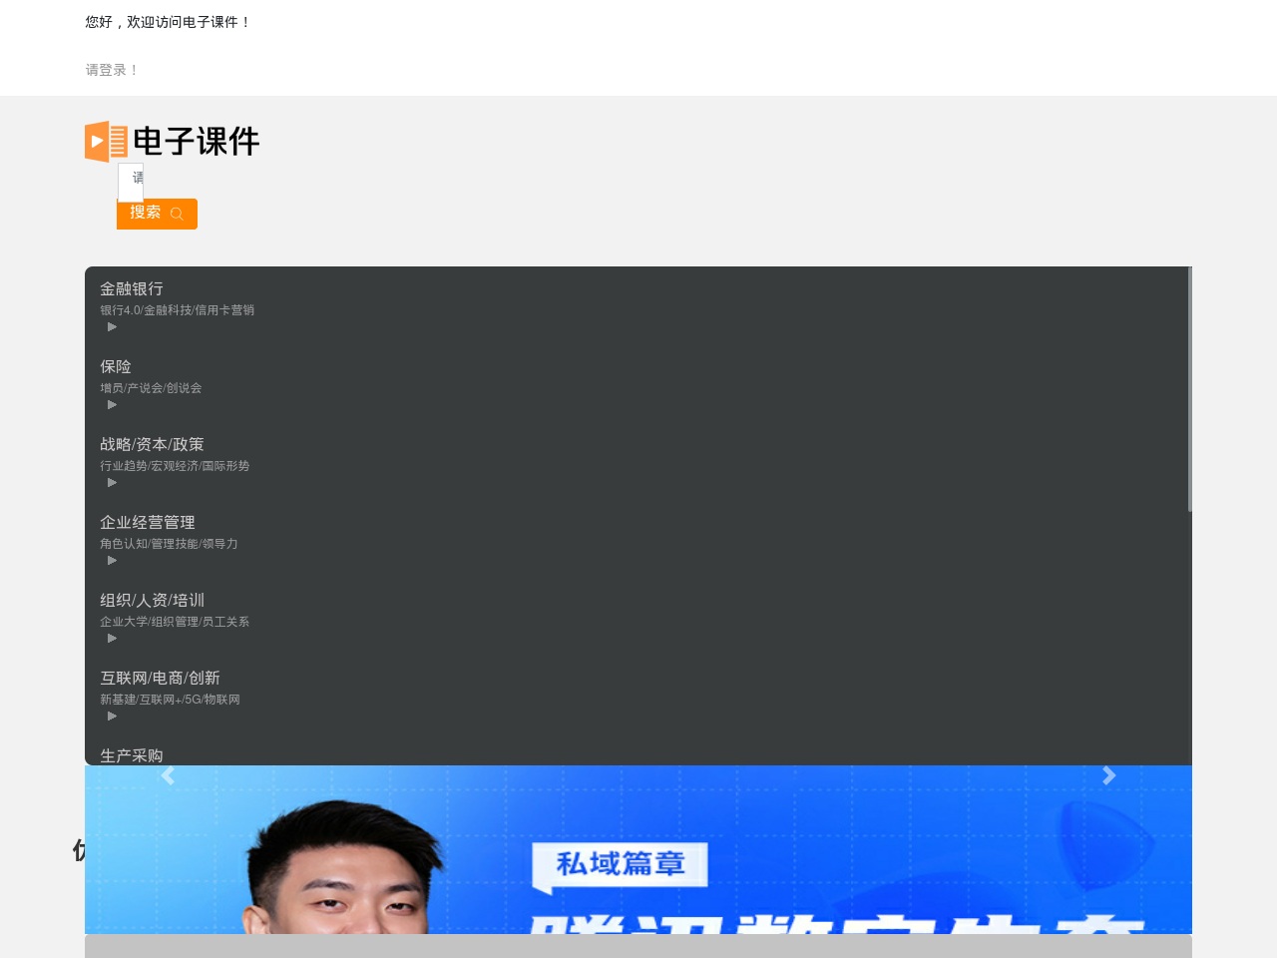This screenshot has width=1277, height=958.
Task: Expand arrow under 战略/资本/政策
Action: (x=113, y=482)
